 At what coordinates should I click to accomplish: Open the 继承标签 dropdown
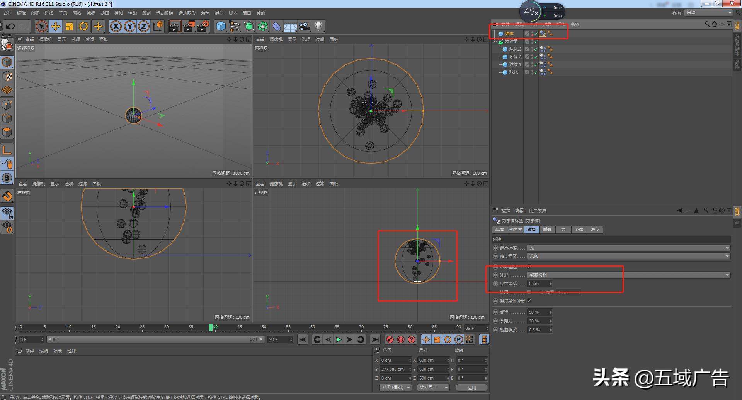point(628,248)
